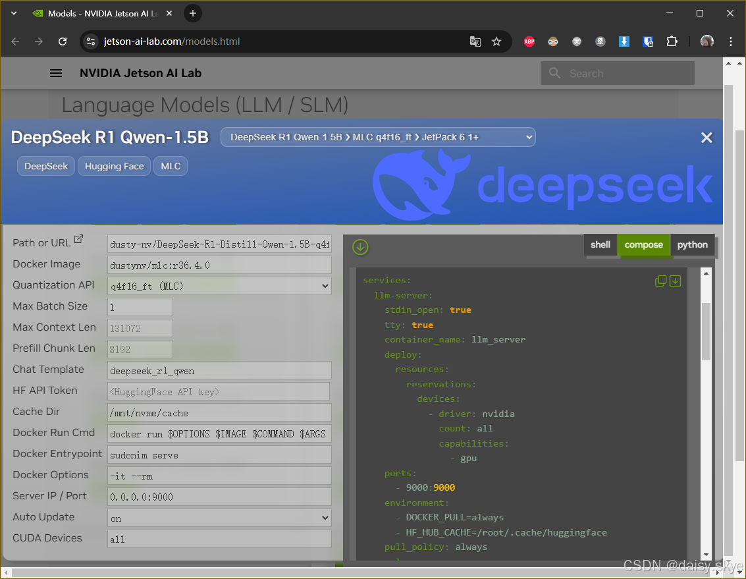Viewport: 746px width, 579px height.
Task: Open the ABP Adblock Plus extension
Action: pyautogui.click(x=529, y=41)
